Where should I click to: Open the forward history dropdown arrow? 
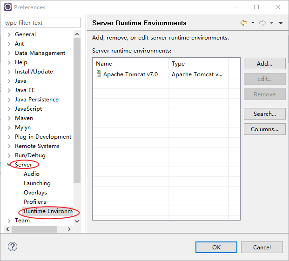pyautogui.click(x=271, y=23)
